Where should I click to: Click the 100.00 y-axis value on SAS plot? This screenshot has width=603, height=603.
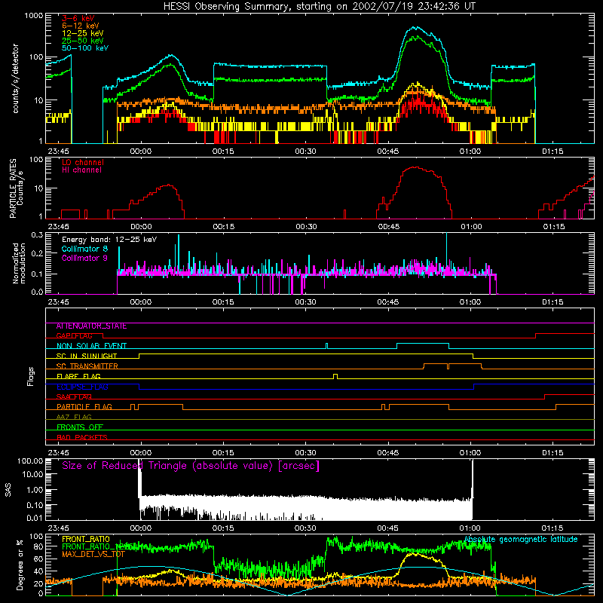tap(30, 461)
